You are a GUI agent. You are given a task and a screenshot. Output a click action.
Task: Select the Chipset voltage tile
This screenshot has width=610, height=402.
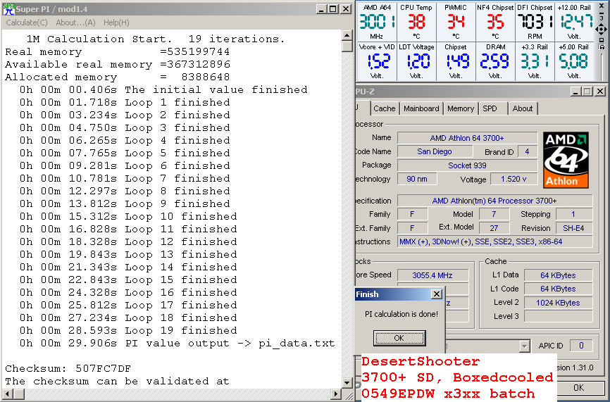pyautogui.click(x=456, y=61)
